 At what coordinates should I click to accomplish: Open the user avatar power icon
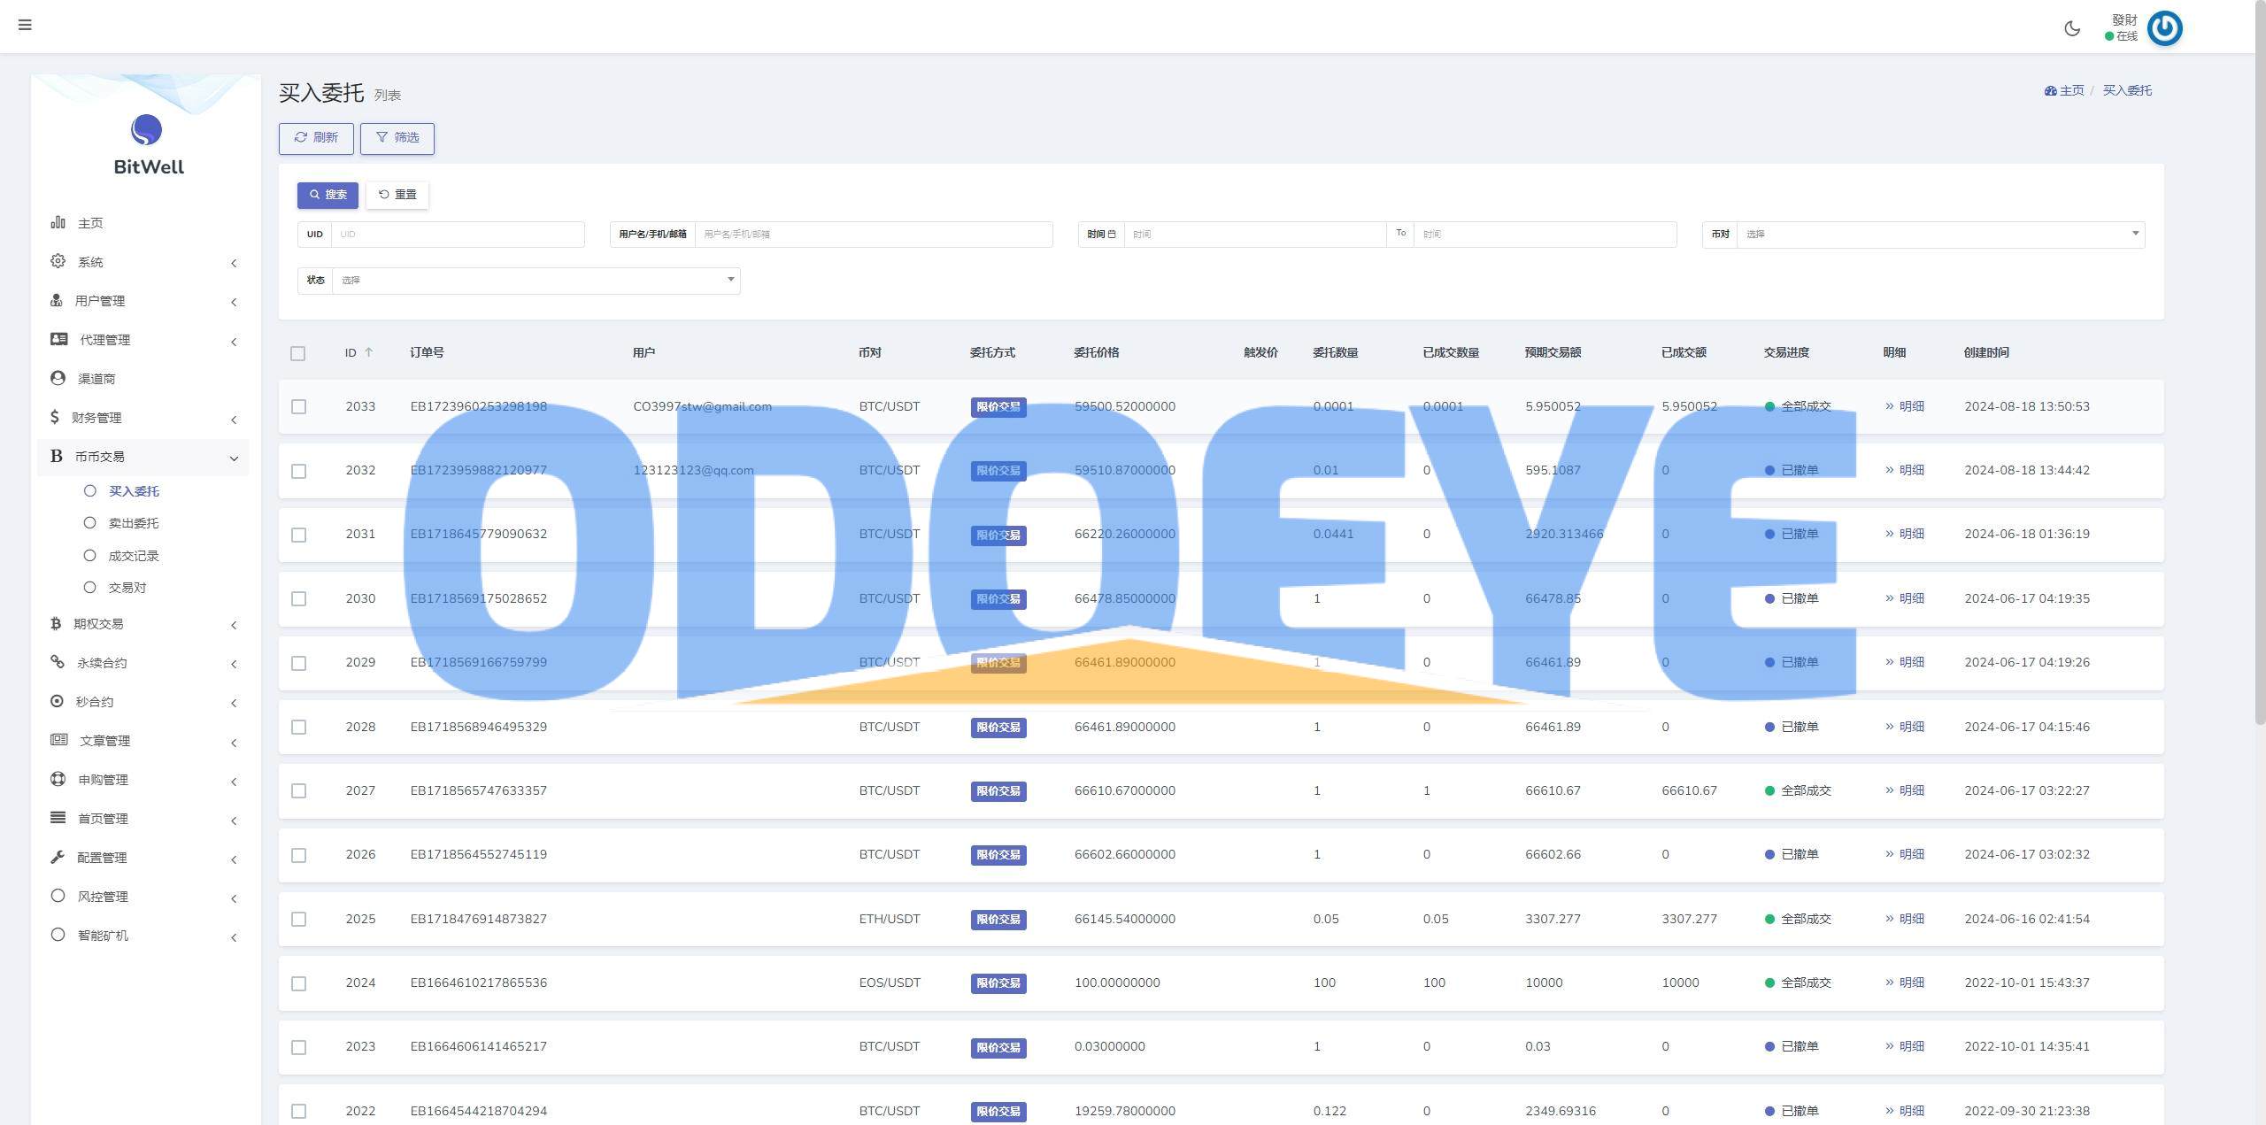[2165, 28]
